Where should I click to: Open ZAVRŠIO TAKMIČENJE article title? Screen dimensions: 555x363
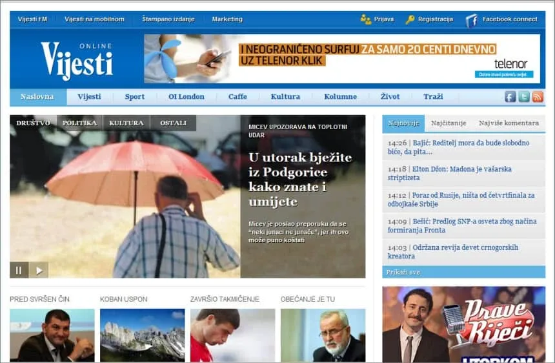point(225,299)
